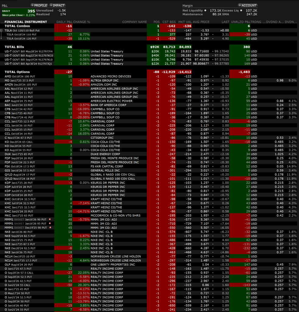Click the Net Liquidity info dot icon
This screenshot has height=312, width=299.
(206, 10)
